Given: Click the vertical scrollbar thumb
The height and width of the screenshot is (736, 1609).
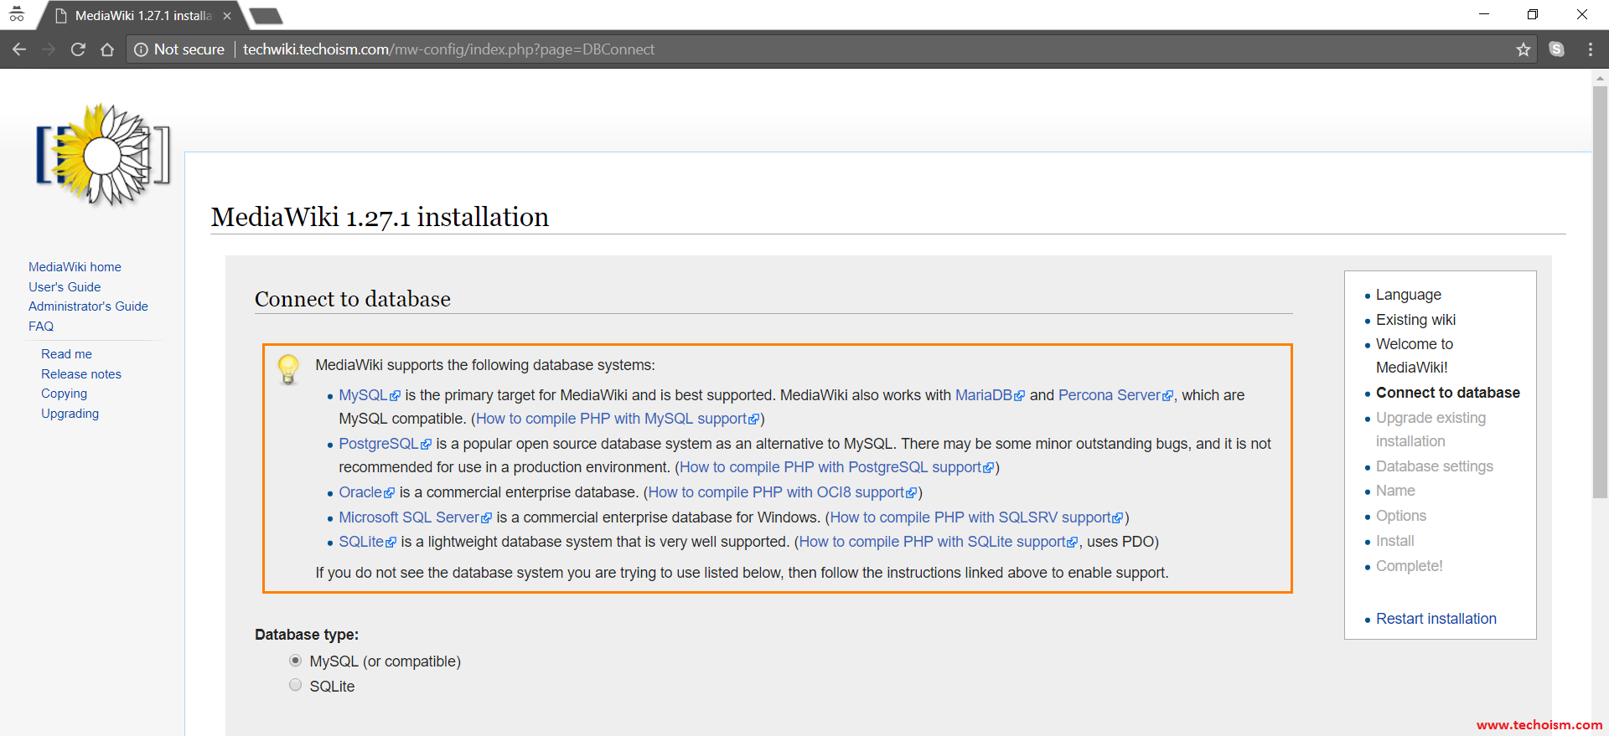Looking at the screenshot, I should [x=1600, y=292].
